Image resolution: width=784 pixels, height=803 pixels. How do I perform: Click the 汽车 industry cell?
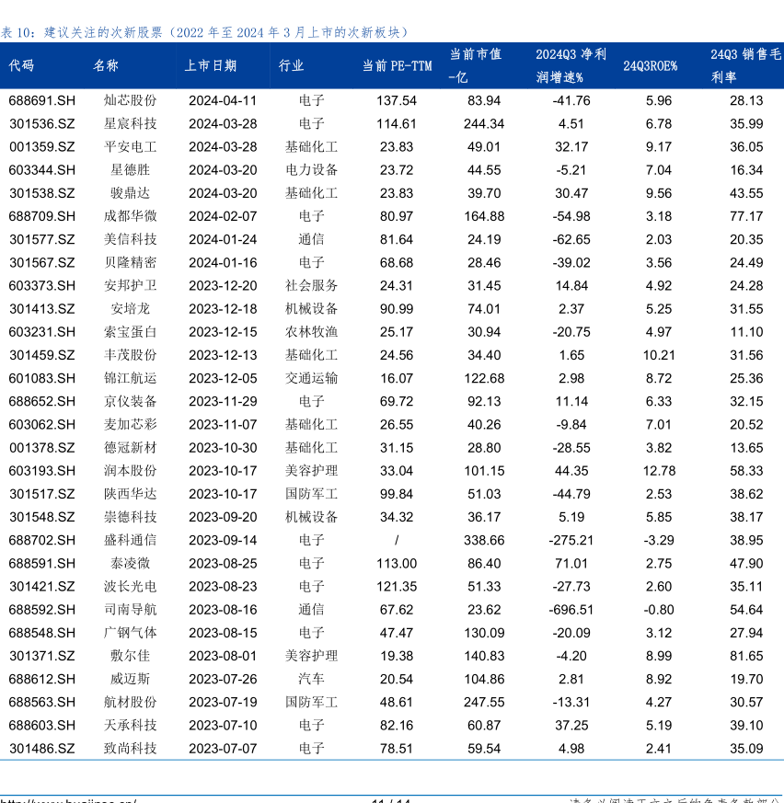tap(312, 679)
